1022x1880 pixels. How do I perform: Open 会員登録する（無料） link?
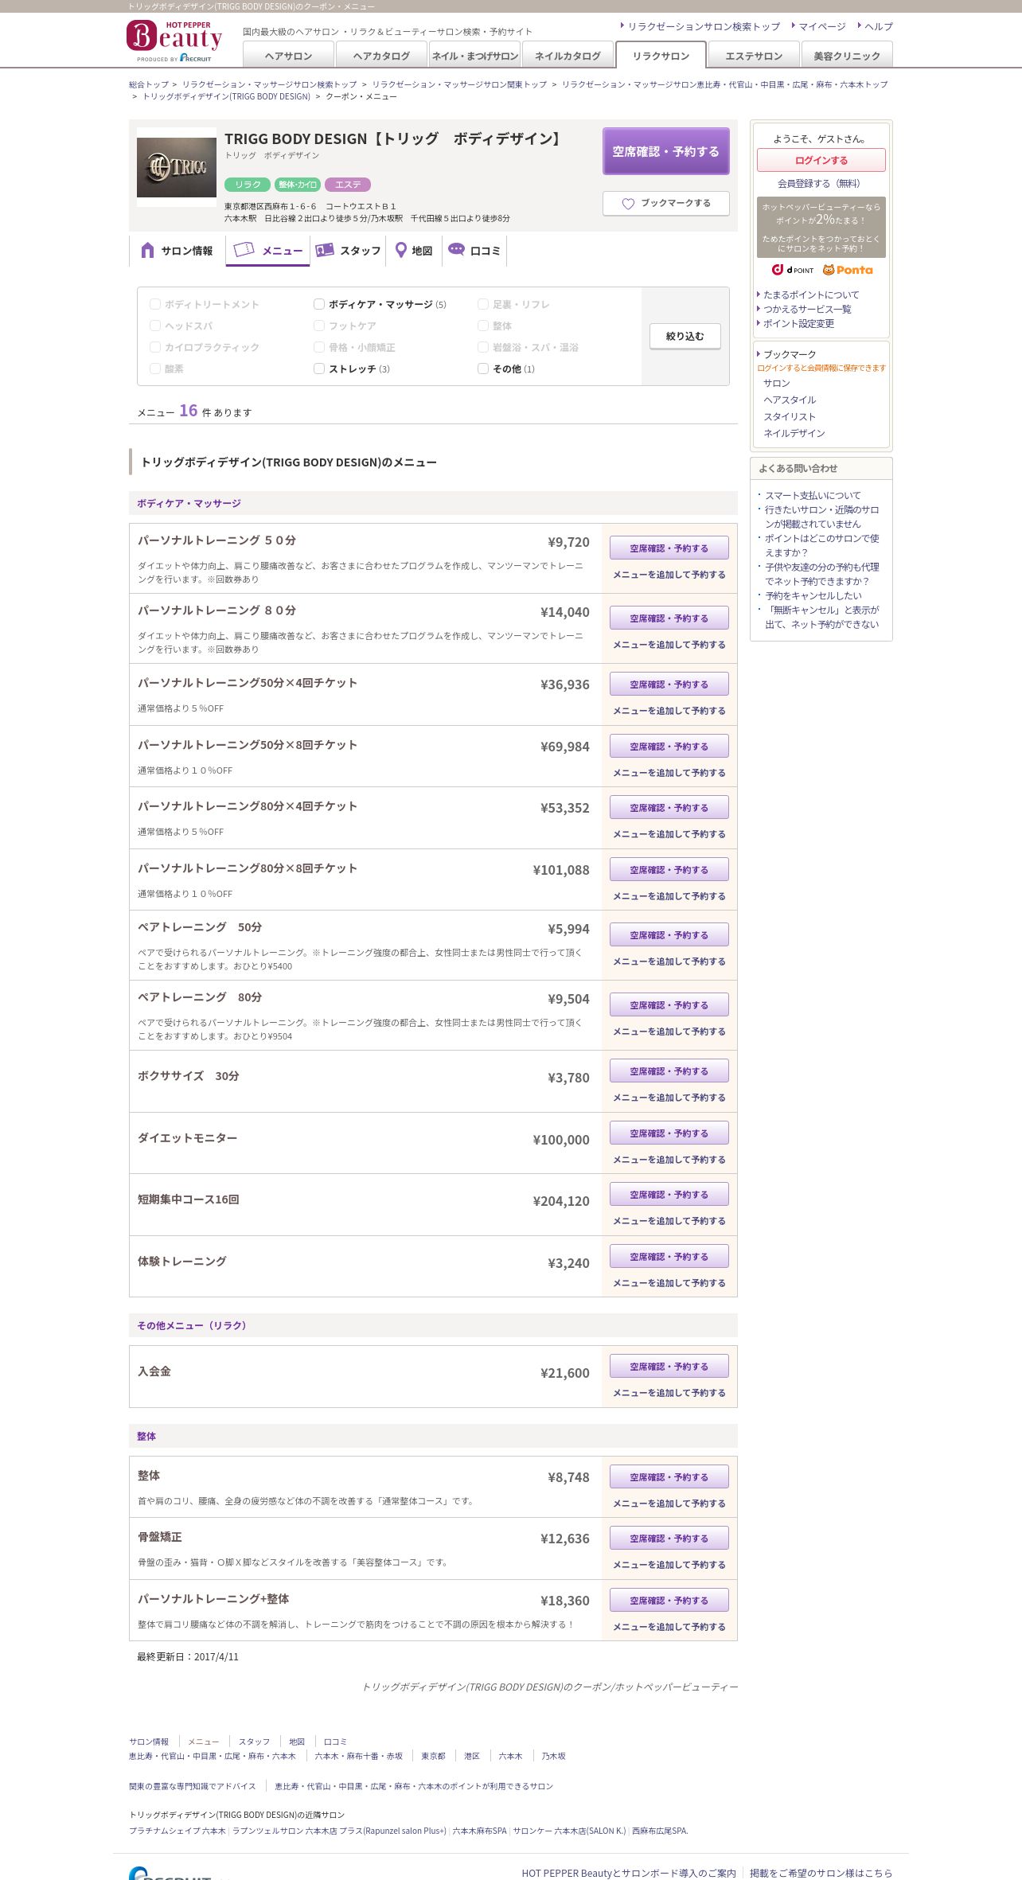(820, 183)
